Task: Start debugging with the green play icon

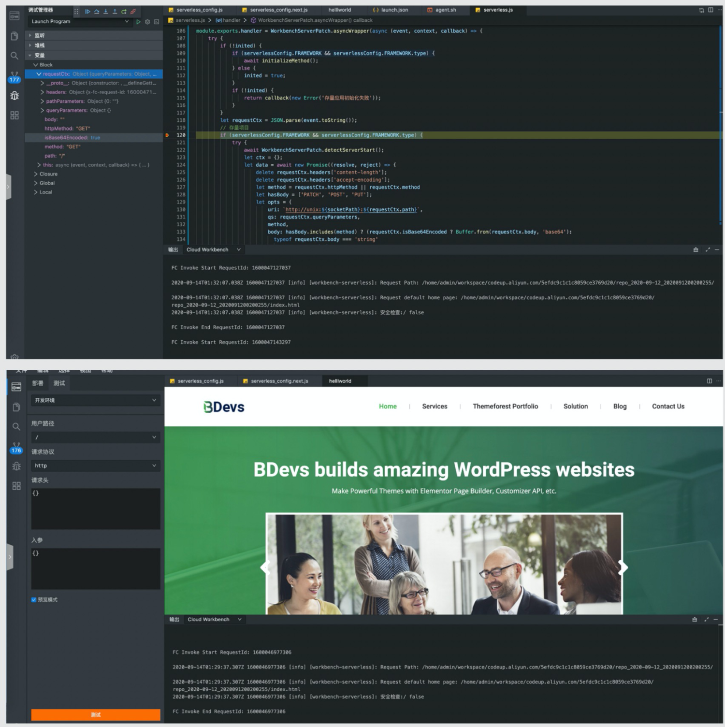Action: [x=139, y=22]
